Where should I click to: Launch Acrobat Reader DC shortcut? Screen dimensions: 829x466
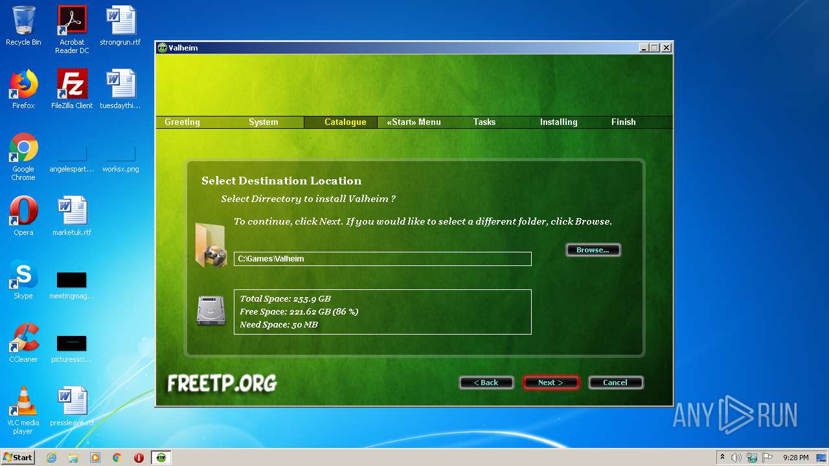(x=72, y=29)
